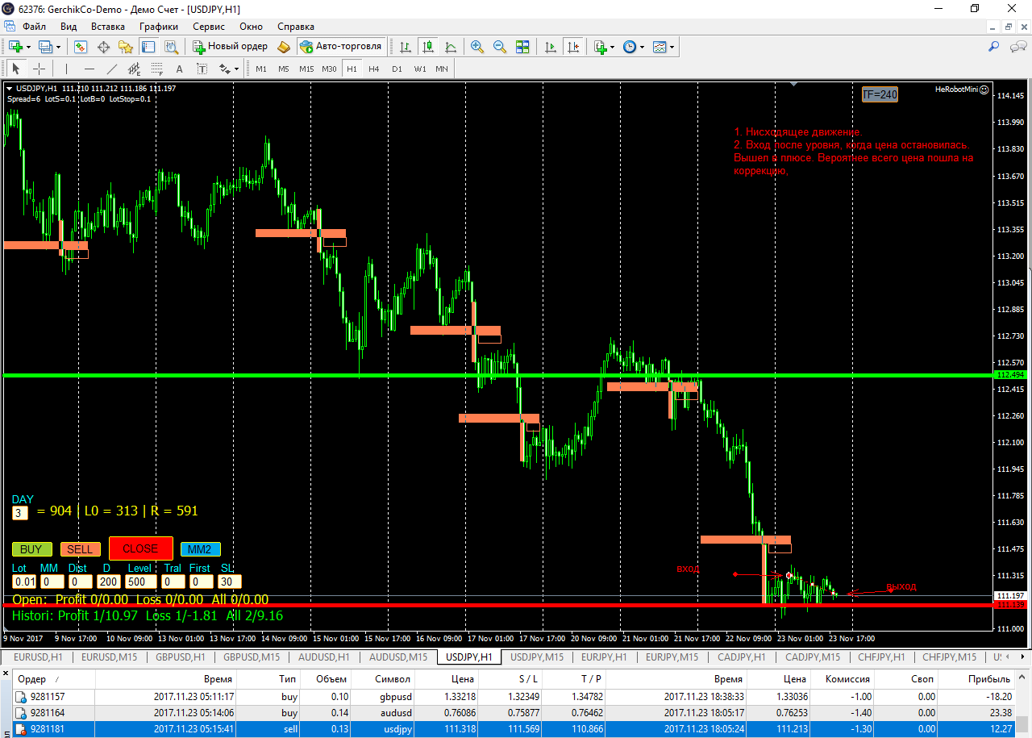
Task: Toggle the Авто-торговля button
Action: pyautogui.click(x=340, y=47)
